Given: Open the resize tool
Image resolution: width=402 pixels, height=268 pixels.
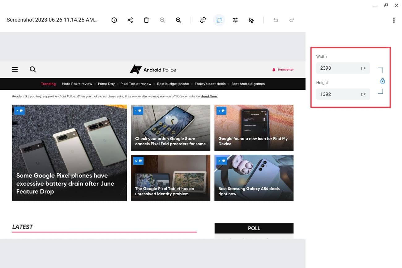Looking at the screenshot, I should [219, 20].
